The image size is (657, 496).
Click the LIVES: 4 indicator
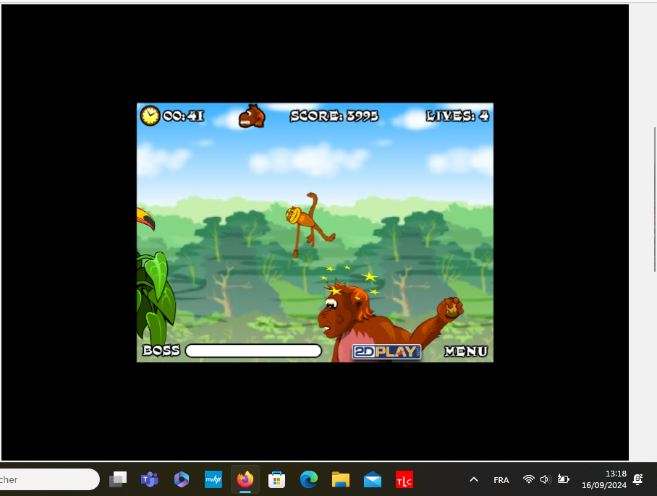pos(457,116)
